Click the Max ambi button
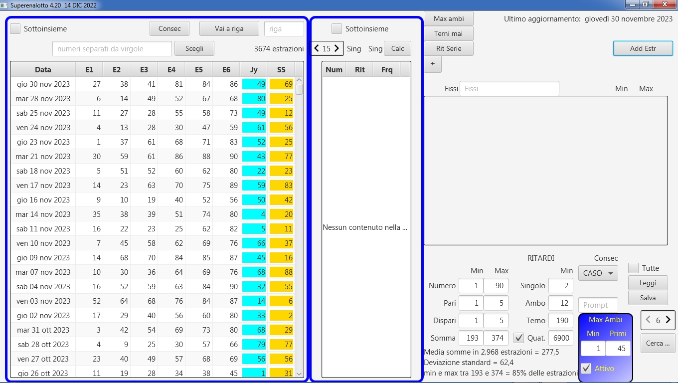This screenshot has height=383, width=678. pos(449,18)
